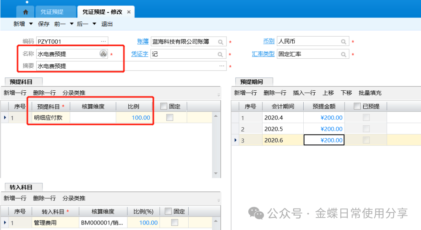Click search icon in 币别 field

344,42
